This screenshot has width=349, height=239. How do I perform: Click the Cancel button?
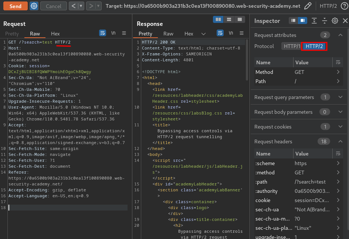(x=53, y=6)
